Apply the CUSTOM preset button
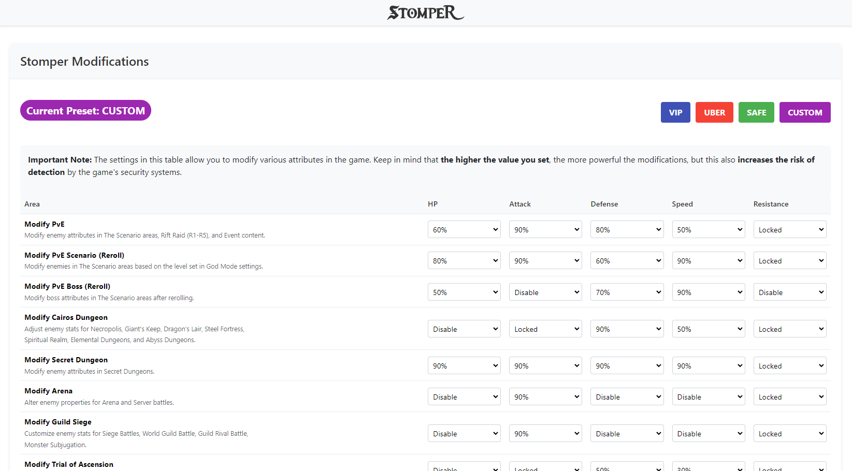 click(x=805, y=112)
